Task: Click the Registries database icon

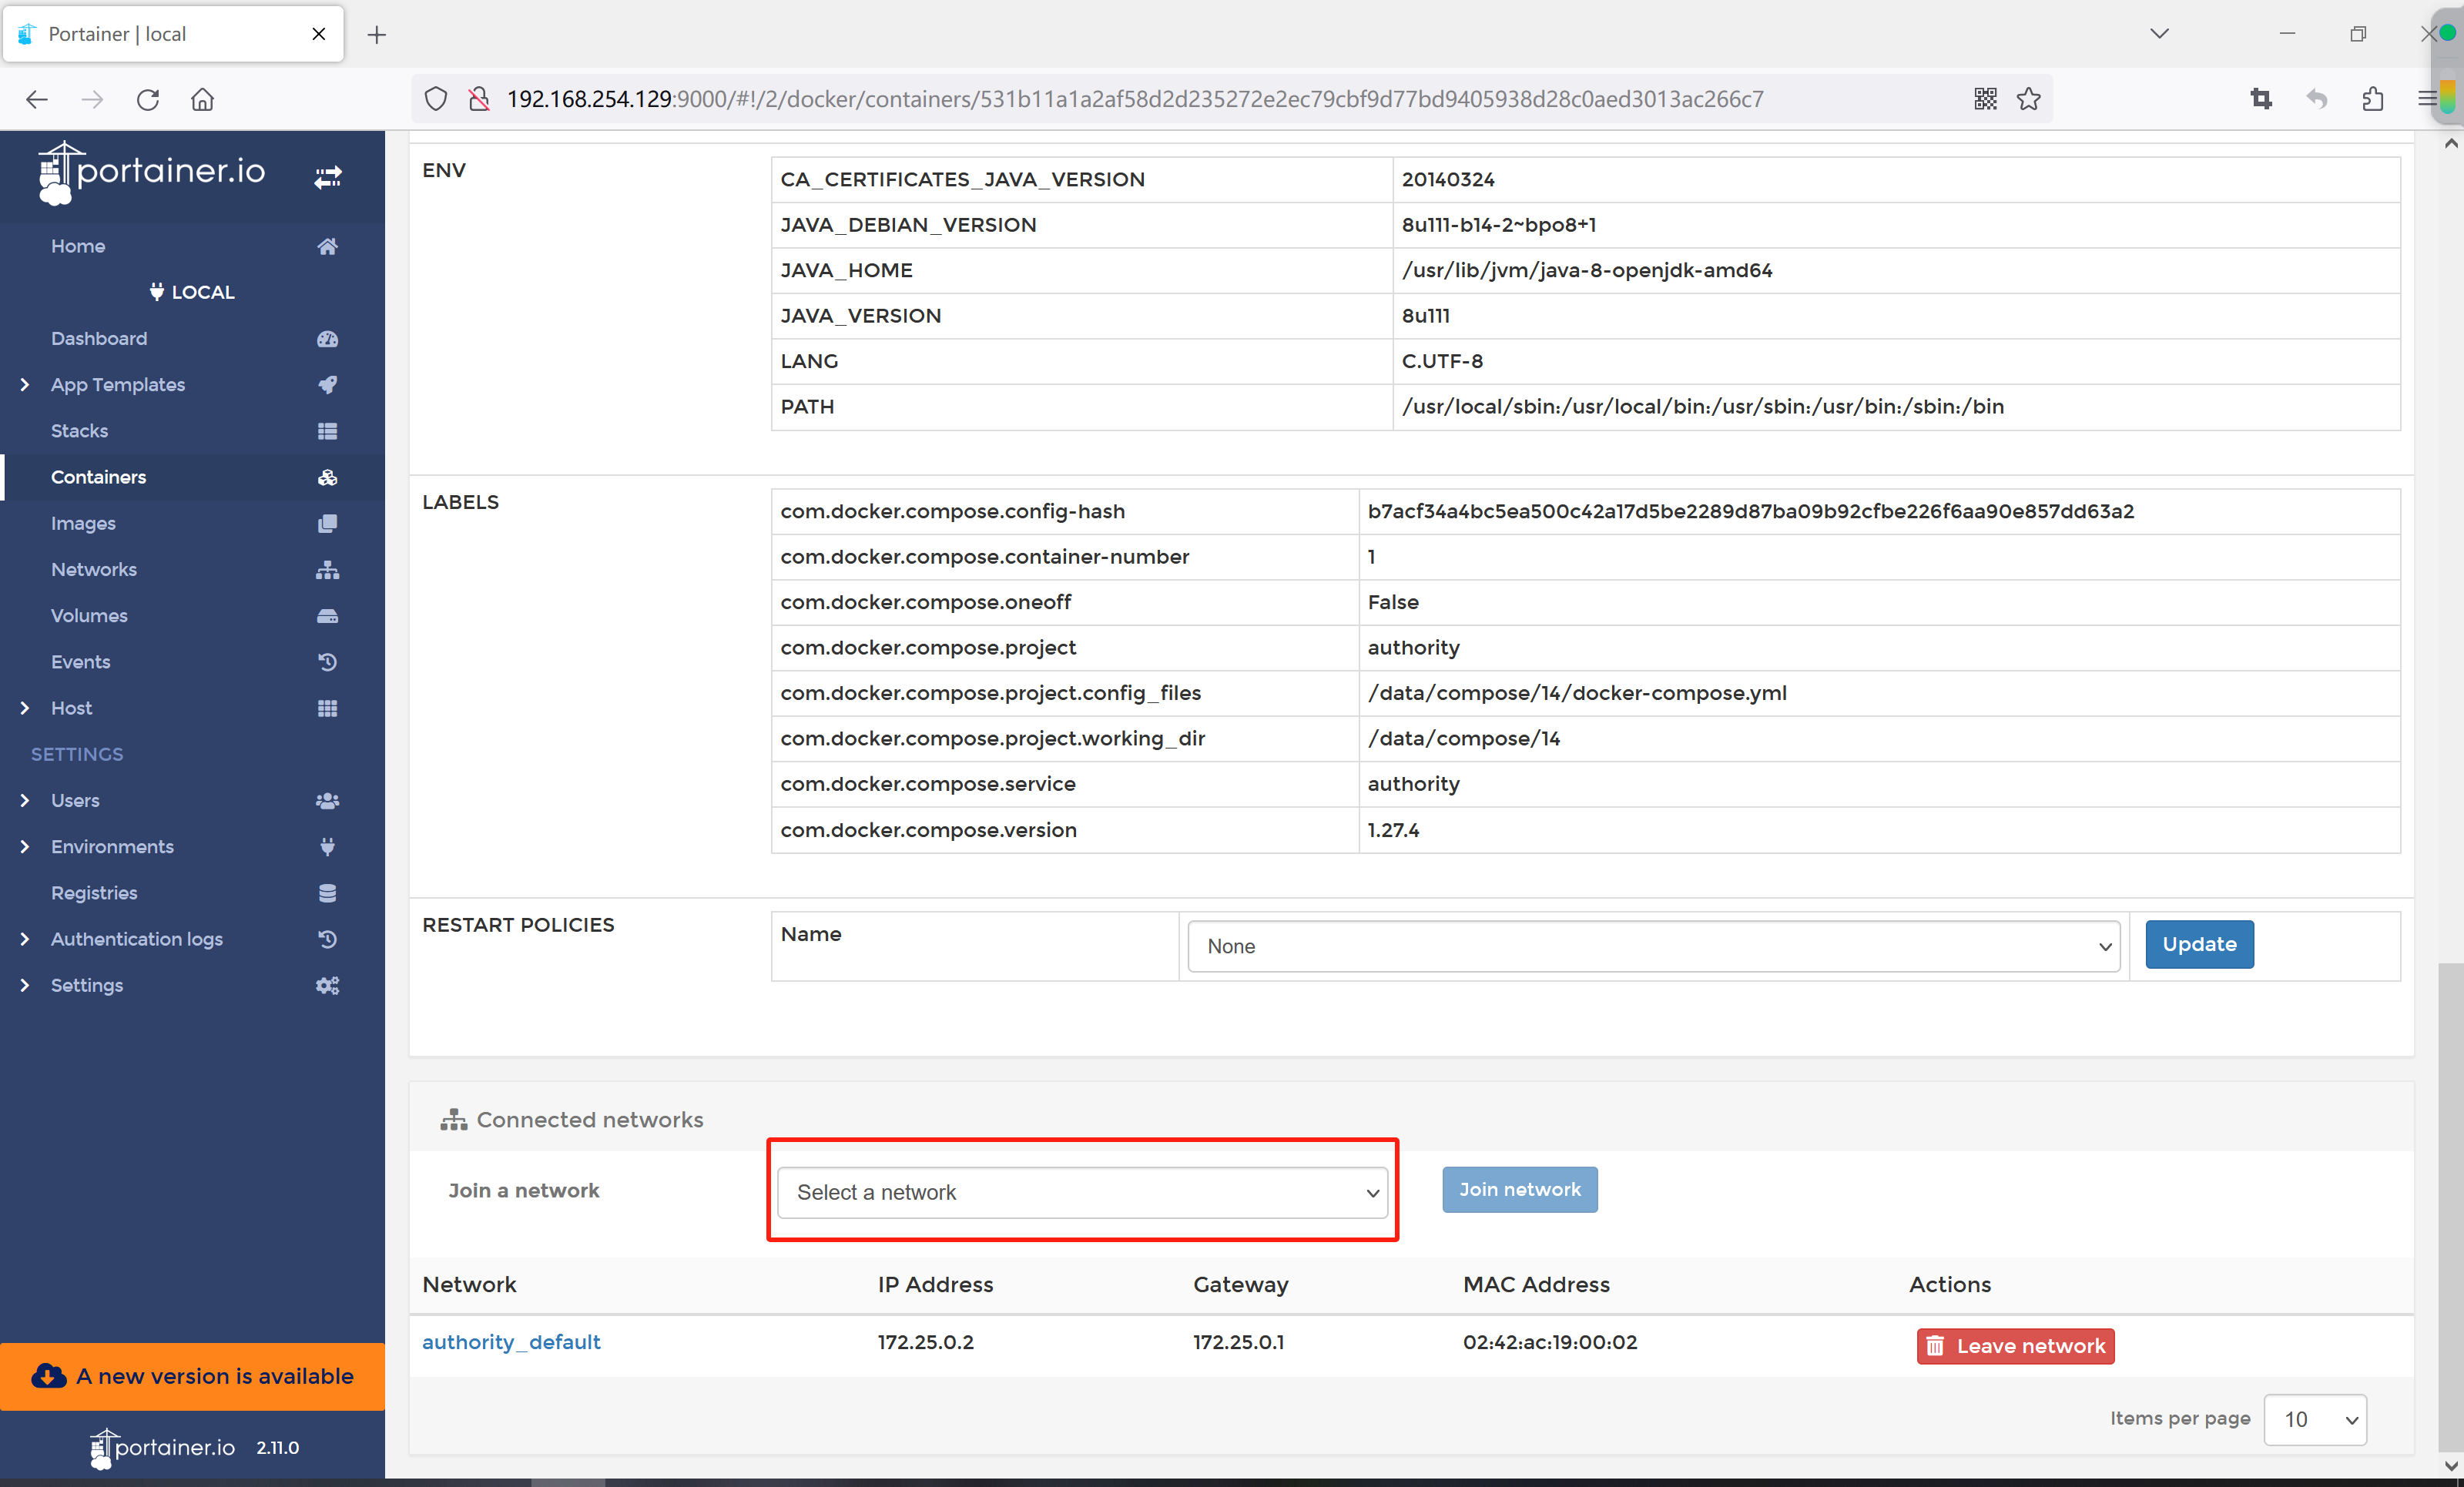Action: [x=327, y=893]
